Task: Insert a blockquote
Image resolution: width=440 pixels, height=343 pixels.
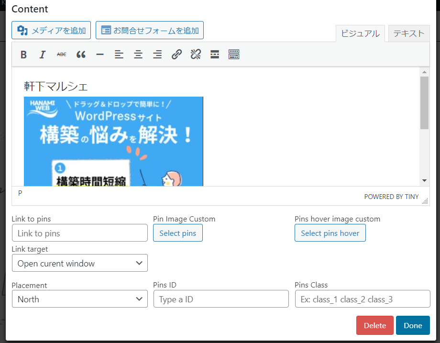Action: point(81,55)
